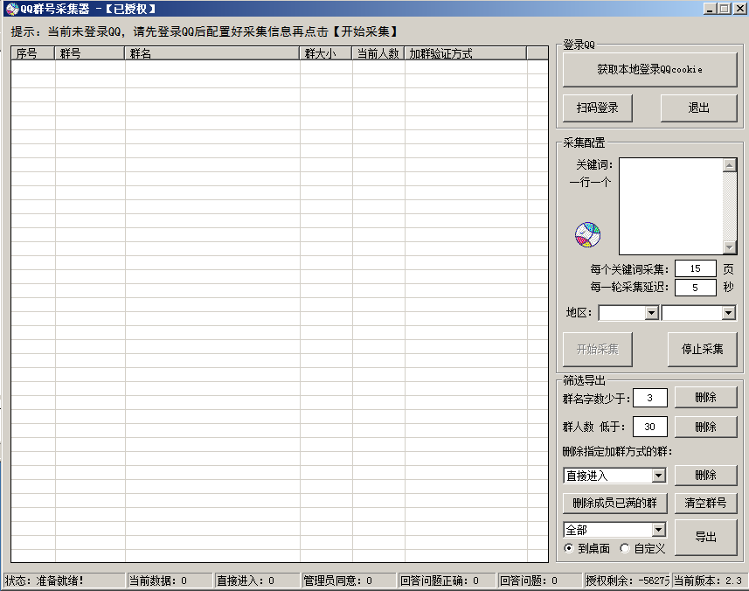This screenshot has height=591, width=749.
Task: Minimize the QQ群号采集器 window
Action: point(711,9)
